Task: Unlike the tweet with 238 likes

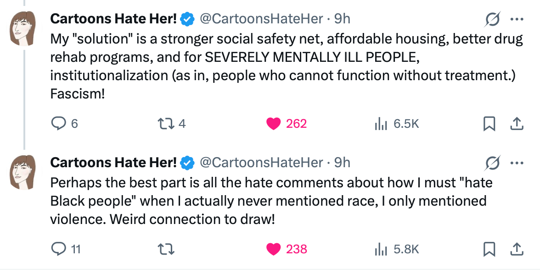Action: point(274,249)
